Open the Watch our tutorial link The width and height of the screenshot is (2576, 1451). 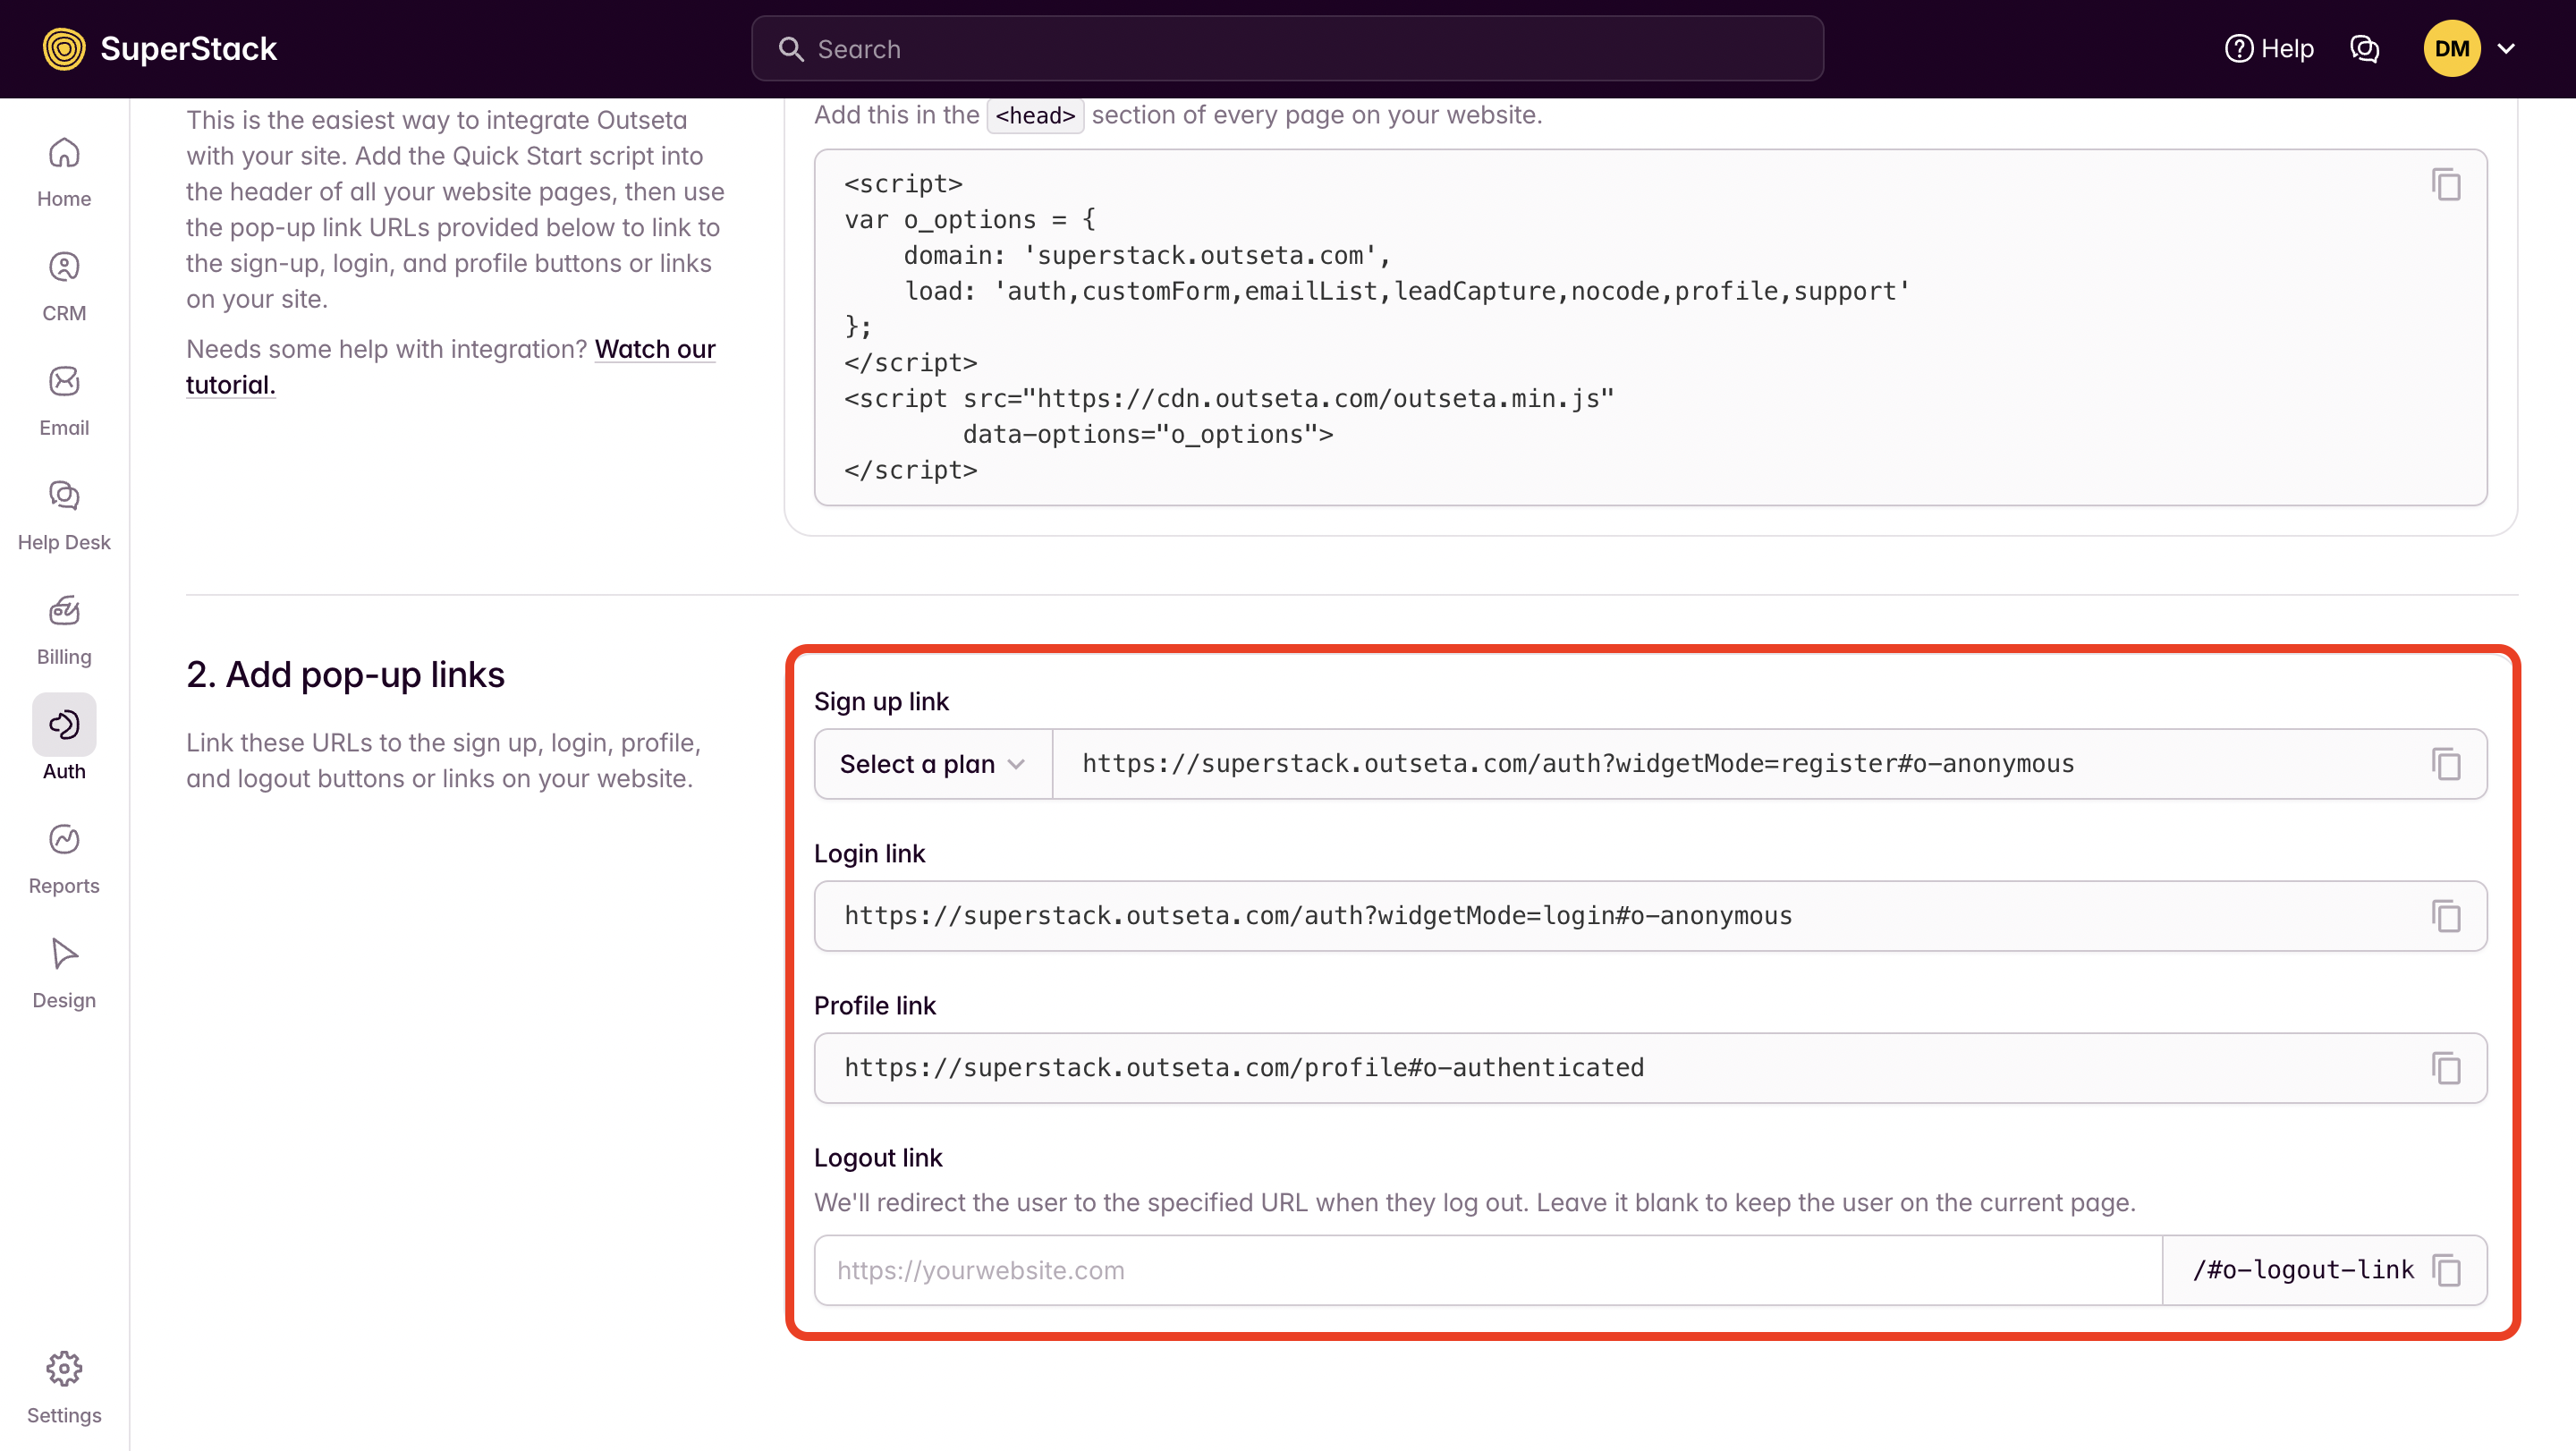click(654, 349)
